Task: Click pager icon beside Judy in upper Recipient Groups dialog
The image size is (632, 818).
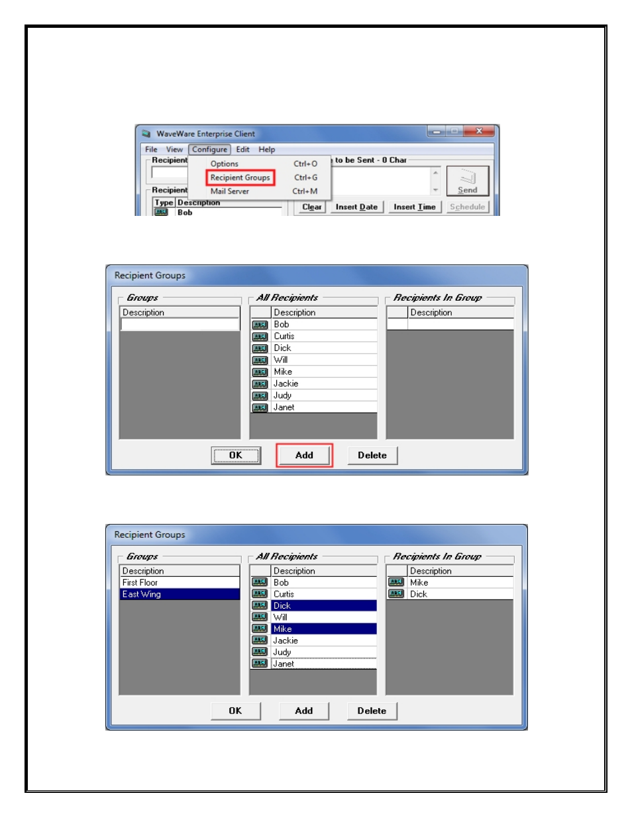Action: (260, 396)
